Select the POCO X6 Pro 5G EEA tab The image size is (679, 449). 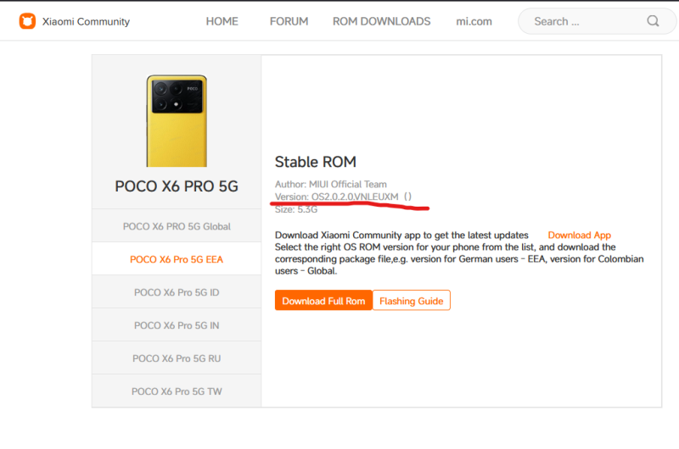click(x=177, y=259)
